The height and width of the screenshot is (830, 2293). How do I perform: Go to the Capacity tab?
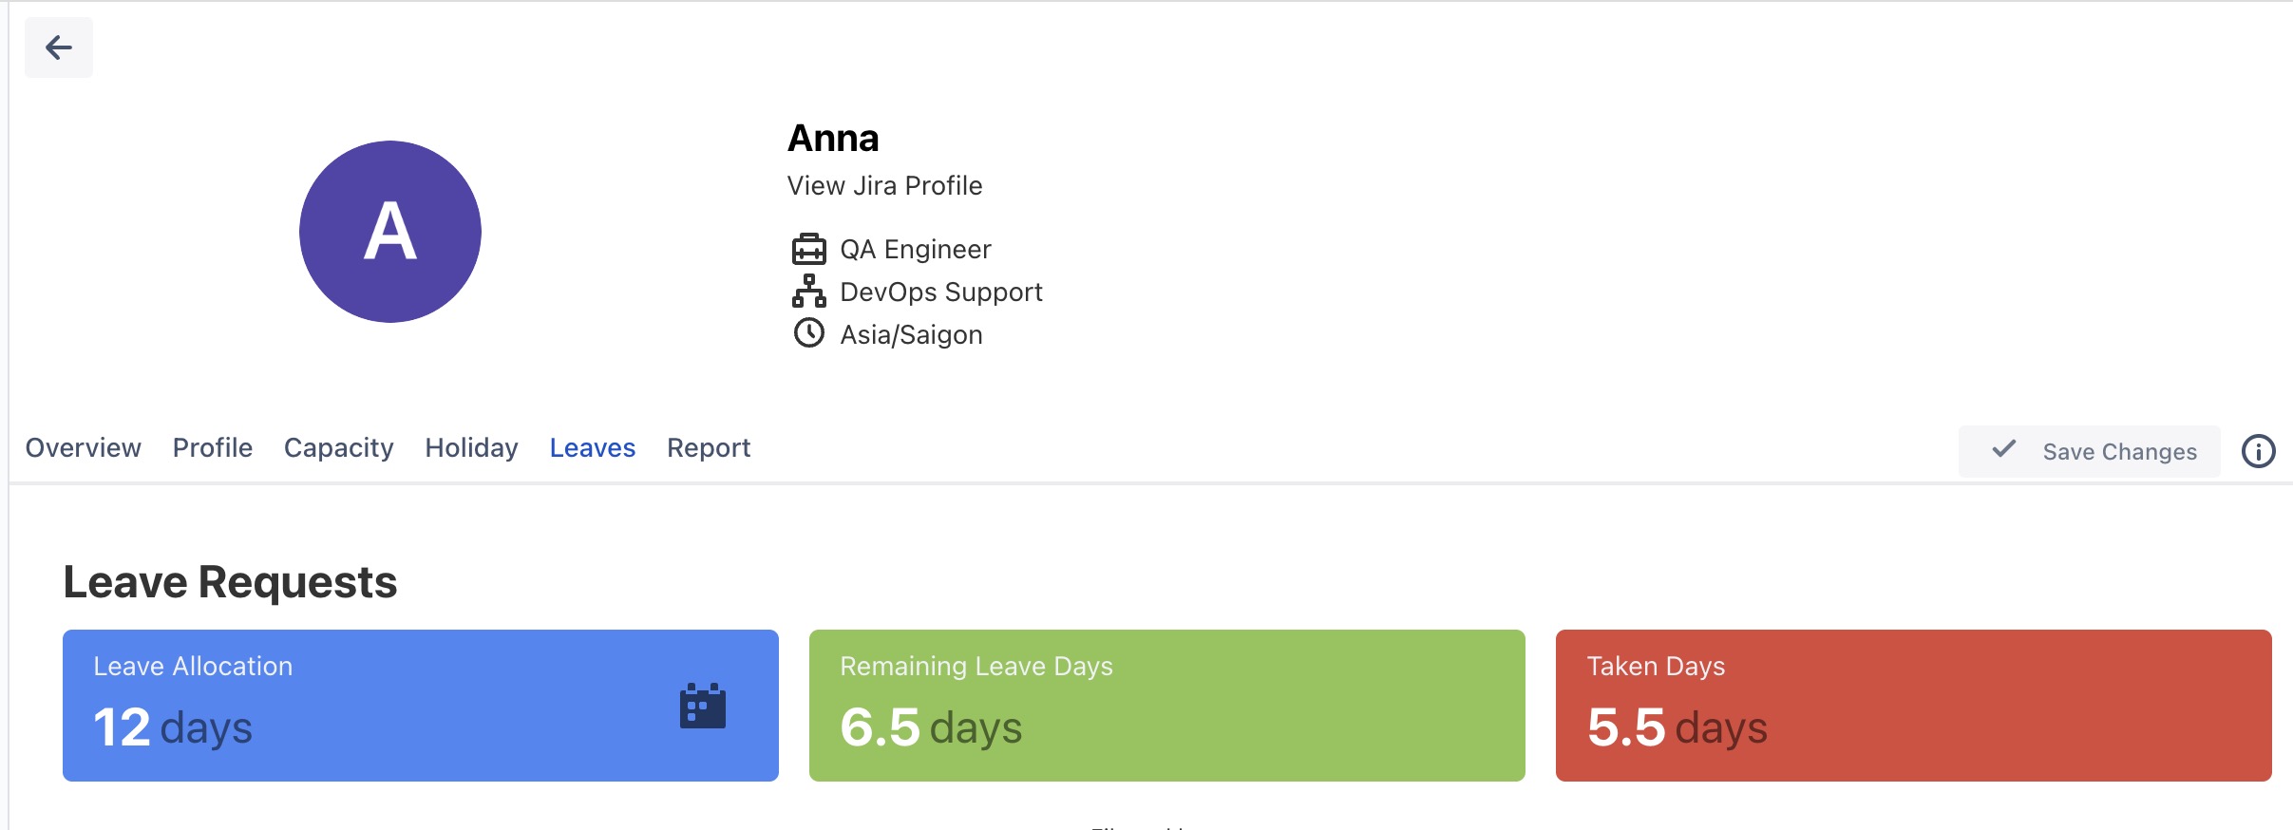tap(338, 447)
